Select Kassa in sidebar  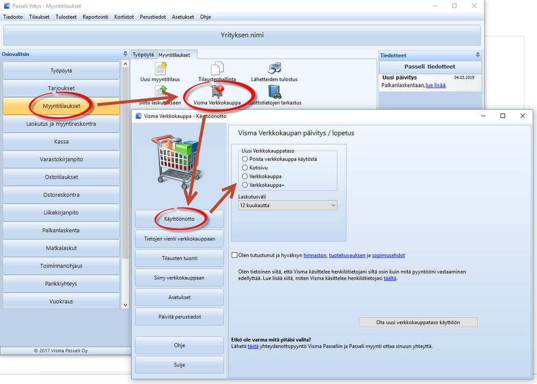coord(61,141)
